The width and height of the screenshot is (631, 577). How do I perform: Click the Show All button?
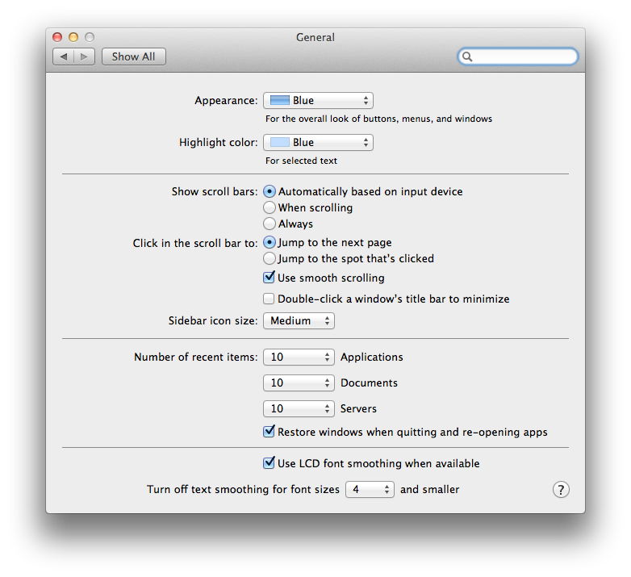tap(134, 56)
